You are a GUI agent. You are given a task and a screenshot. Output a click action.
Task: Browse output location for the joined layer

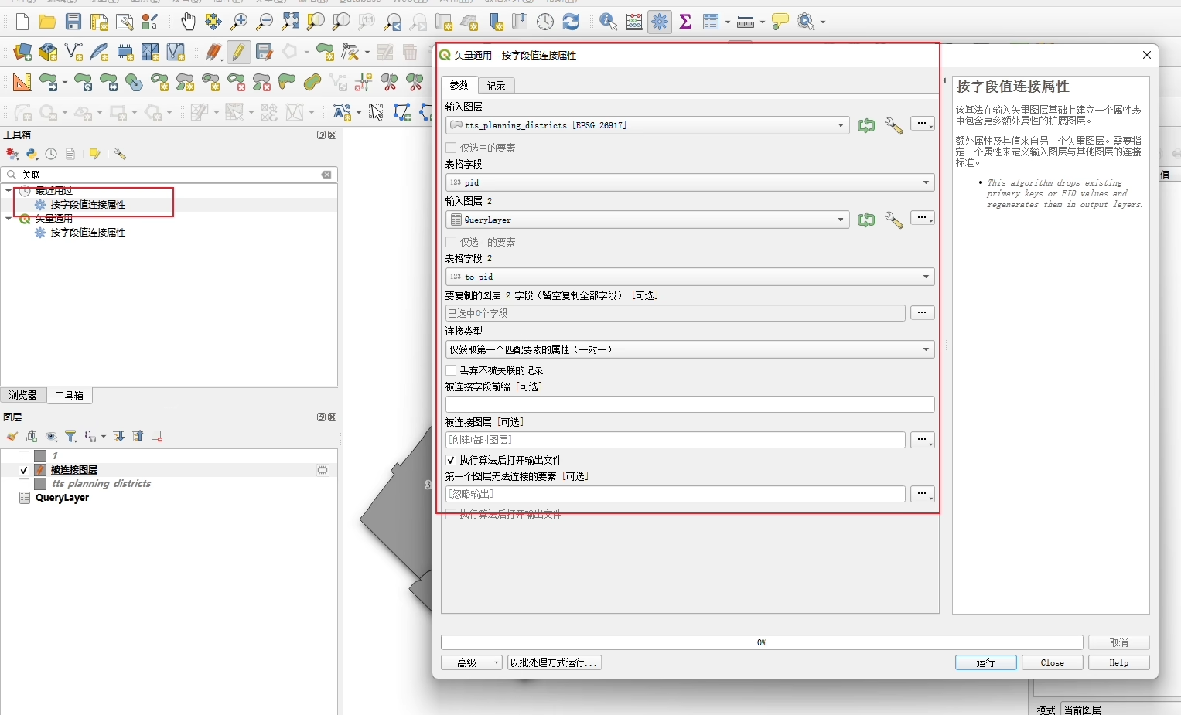coord(922,439)
